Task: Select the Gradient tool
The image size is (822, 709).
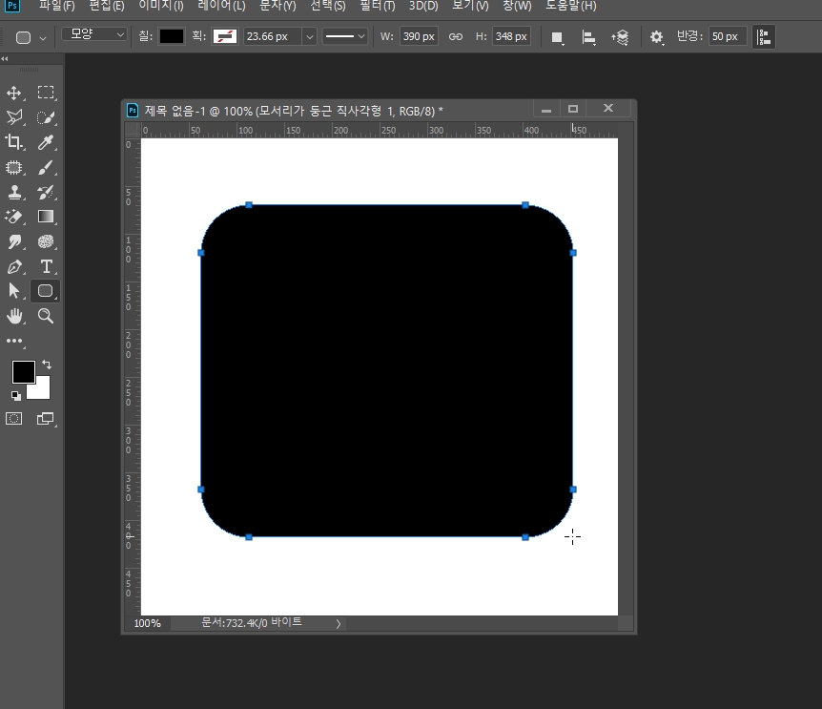Action: tap(46, 217)
